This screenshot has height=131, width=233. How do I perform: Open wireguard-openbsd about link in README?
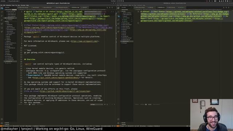point(56,78)
